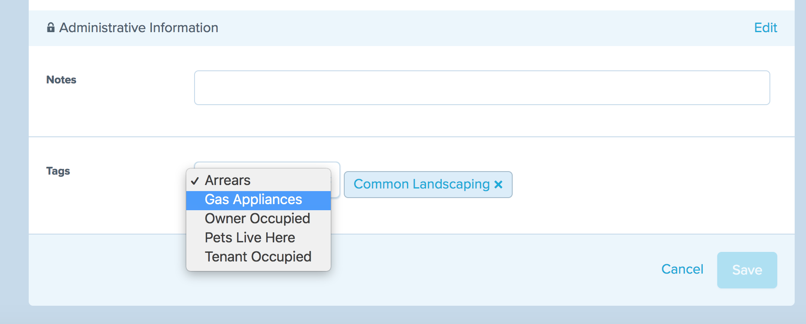The width and height of the screenshot is (806, 324).
Task: Save the administrative information
Action: pos(747,270)
